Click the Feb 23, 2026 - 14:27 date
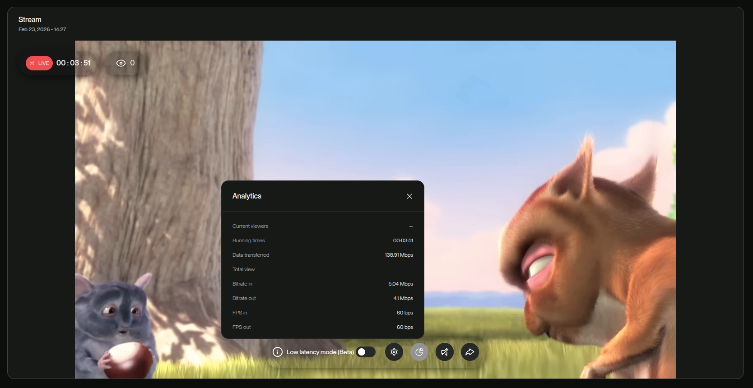The width and height of the screenshot is (753, 388). pyautogui.click(x=42, y=29)
